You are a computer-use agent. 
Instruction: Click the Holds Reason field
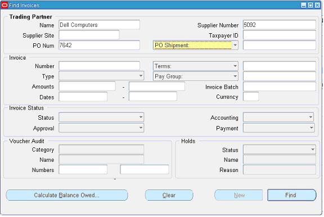coord(280,170)
